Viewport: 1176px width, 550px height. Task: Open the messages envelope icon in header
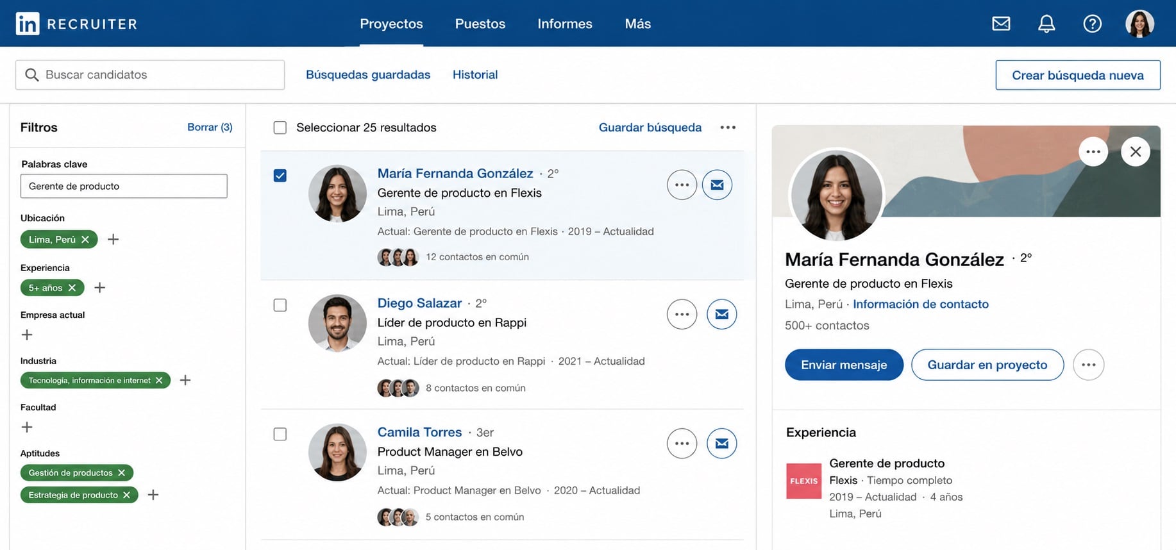[x=1001, y=24]
